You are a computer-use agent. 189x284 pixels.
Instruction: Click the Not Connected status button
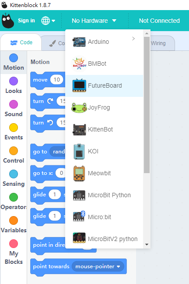[159, 21]
